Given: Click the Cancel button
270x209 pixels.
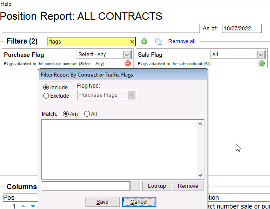Looking at the screenshot, I should [x=139, y=202].
